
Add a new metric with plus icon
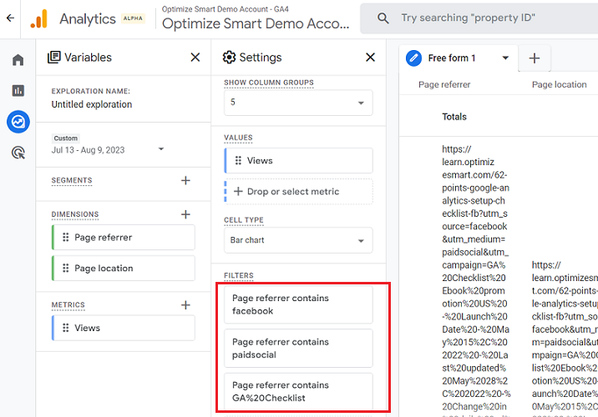point(185,305)
